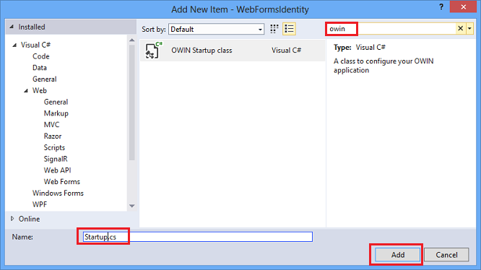Switch to medium icons list view

coord(289,29)
